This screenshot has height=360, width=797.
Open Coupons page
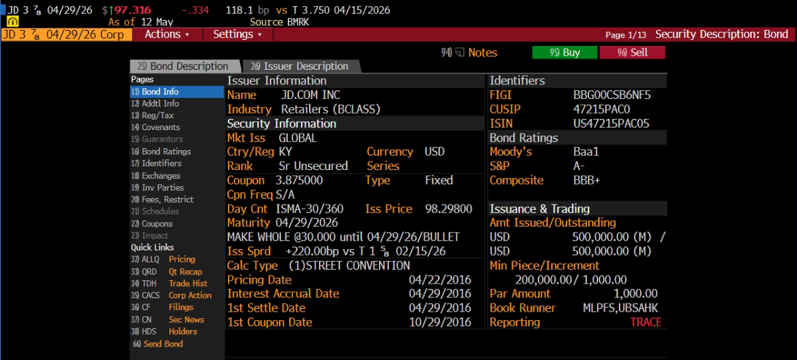pos(152,223)
